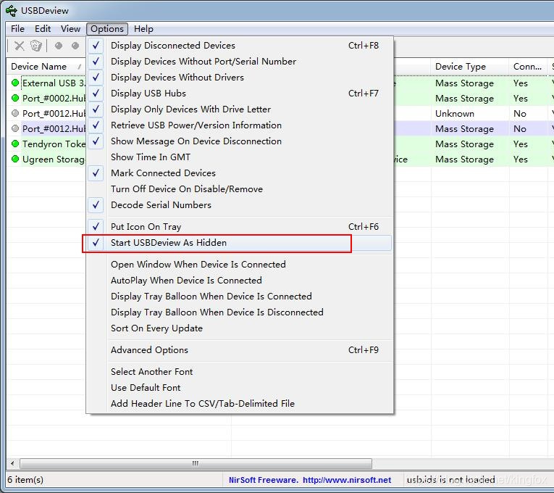Click green status dot for Ugreen Storage
This screenshot has width=554, height=493.
[14, 159]
